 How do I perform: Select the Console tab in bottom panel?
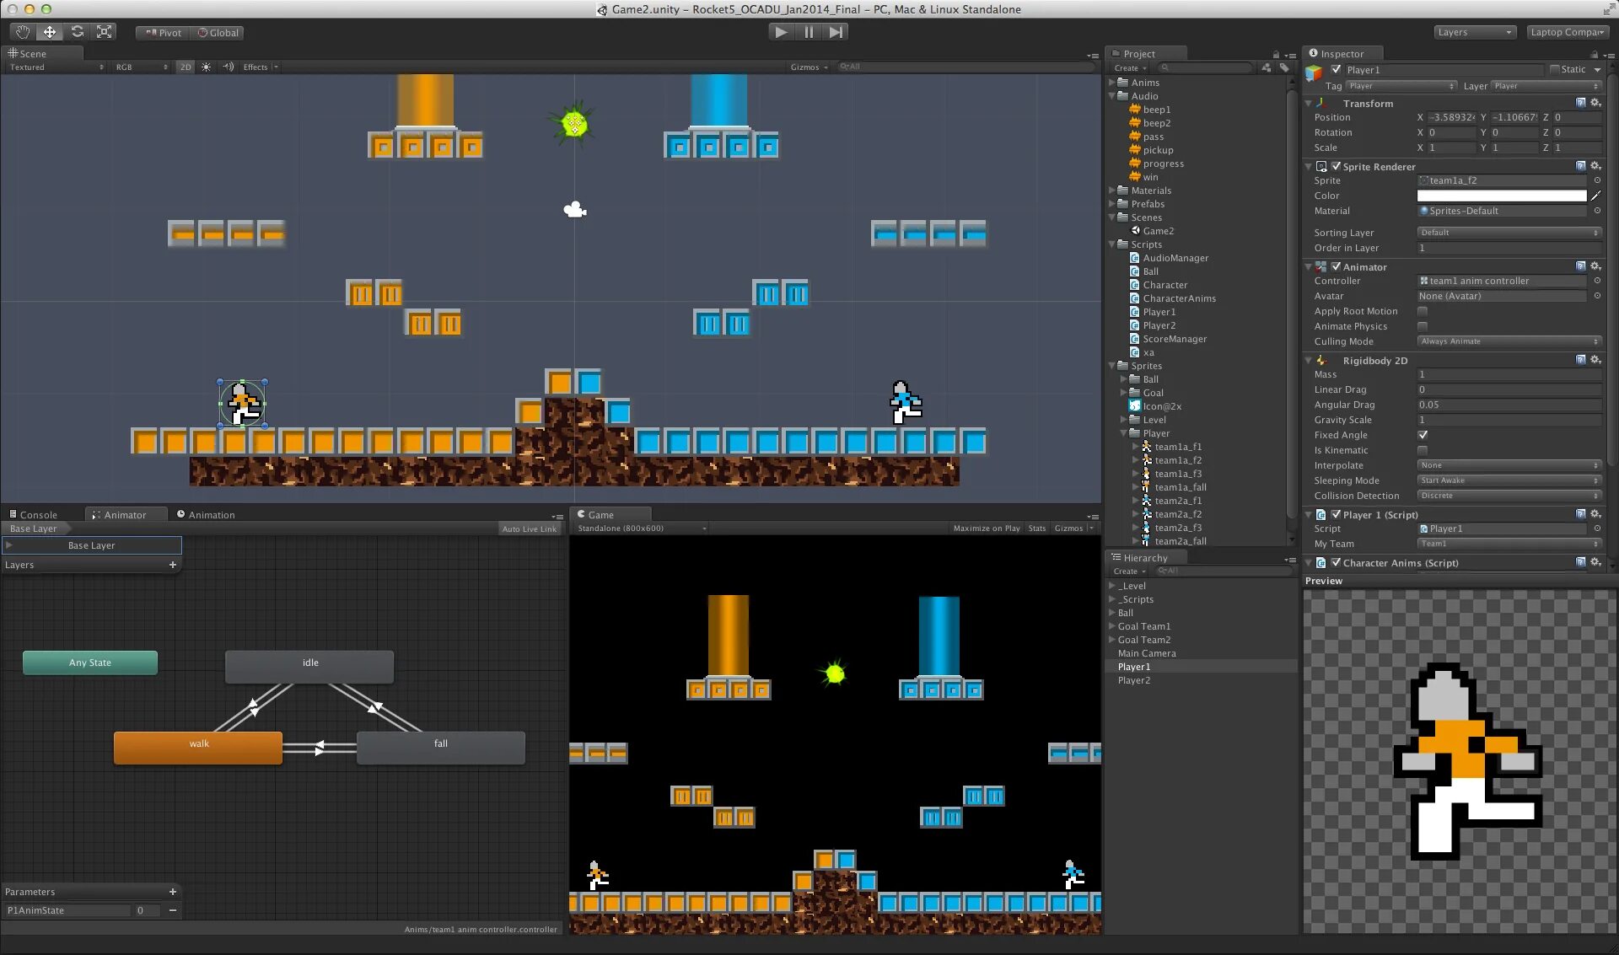pyautogui.click(x=37, y=514)
